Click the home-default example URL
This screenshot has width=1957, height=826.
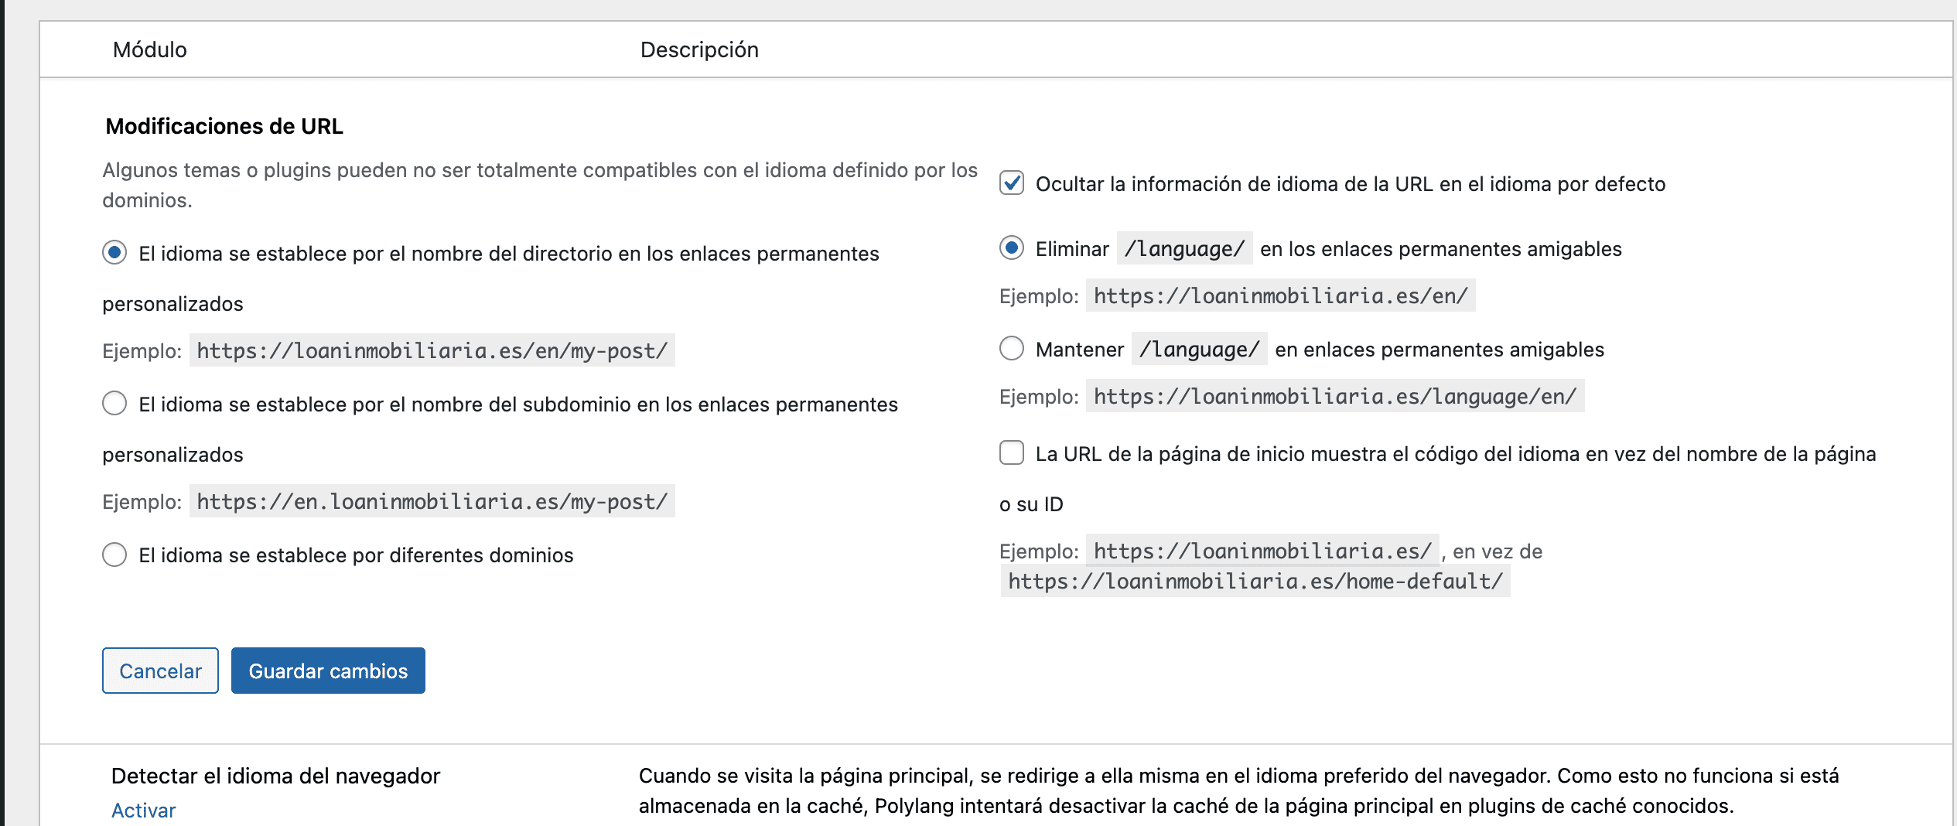pos(1255,581)
